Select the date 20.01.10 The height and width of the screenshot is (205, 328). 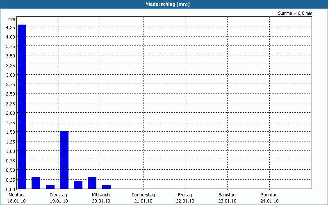pyautogui.click(x=101, y=201)
